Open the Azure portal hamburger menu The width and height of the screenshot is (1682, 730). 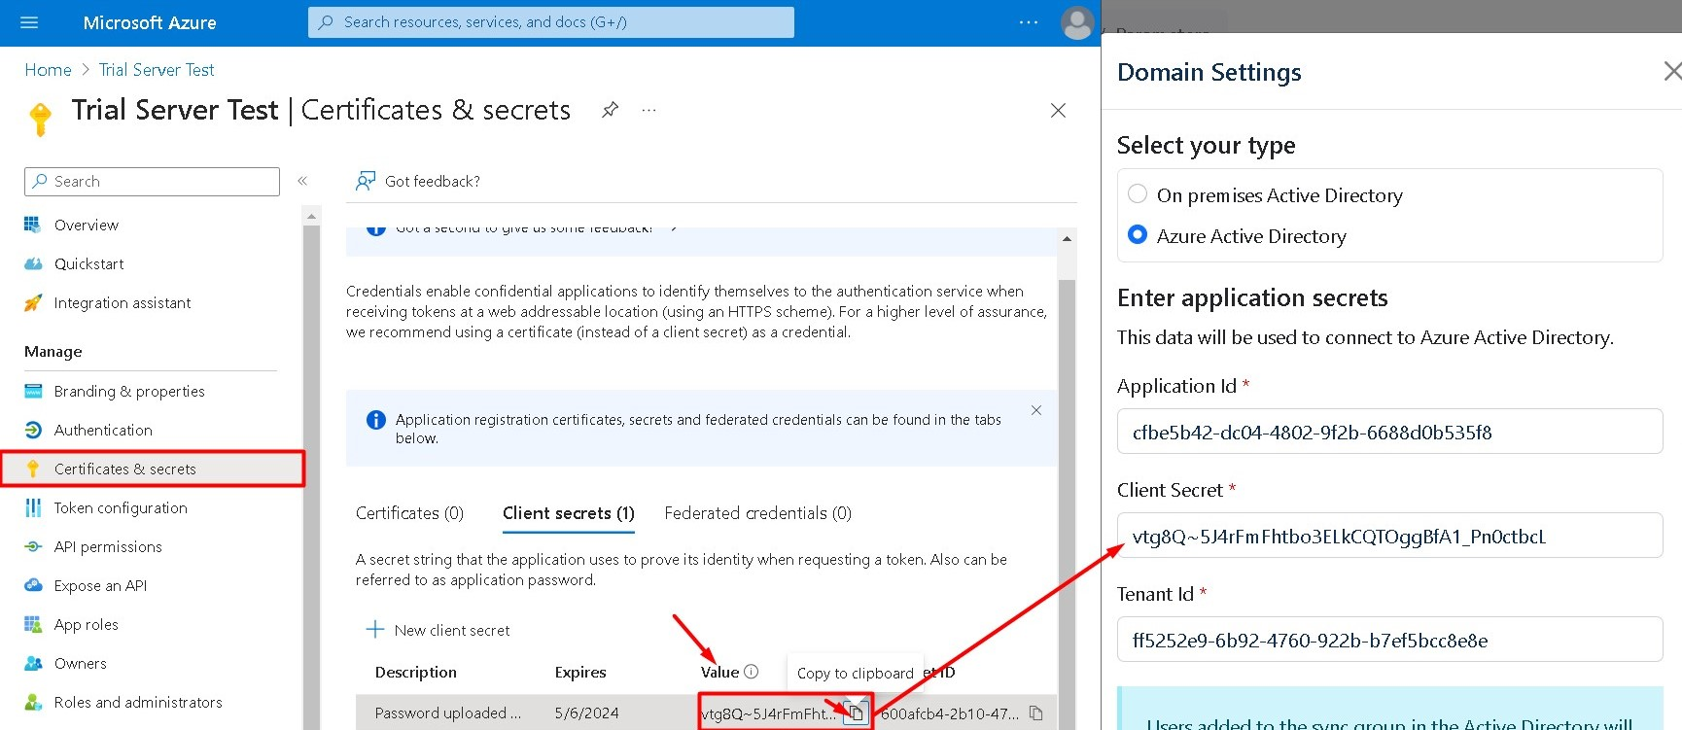[29, 22]
